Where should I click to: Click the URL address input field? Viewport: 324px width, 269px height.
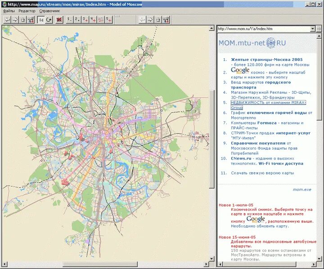(x=264, y=29)
